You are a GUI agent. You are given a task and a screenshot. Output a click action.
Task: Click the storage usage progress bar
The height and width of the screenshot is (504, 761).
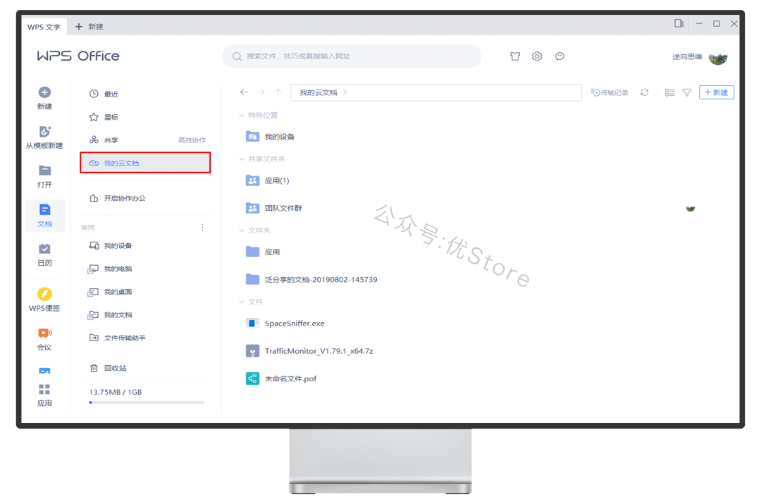[147, 402]
